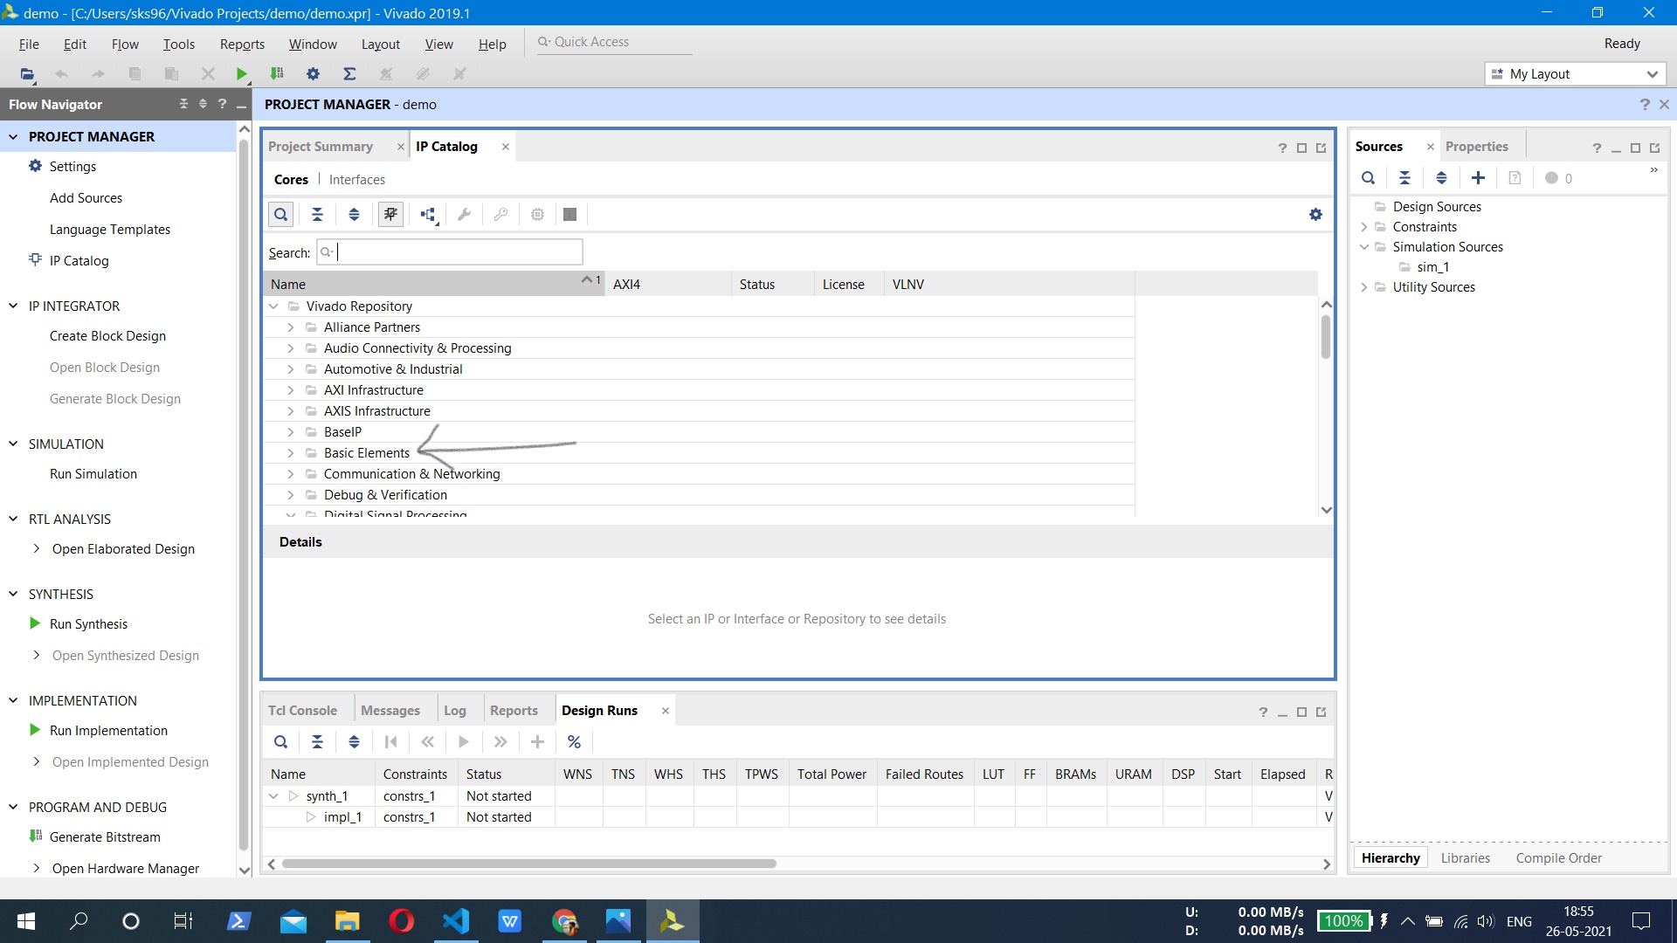The width and height of the screenshot is (1677, 943).
Task: Switch to the Tcl Console tab
Action: [x=302, y=711]
